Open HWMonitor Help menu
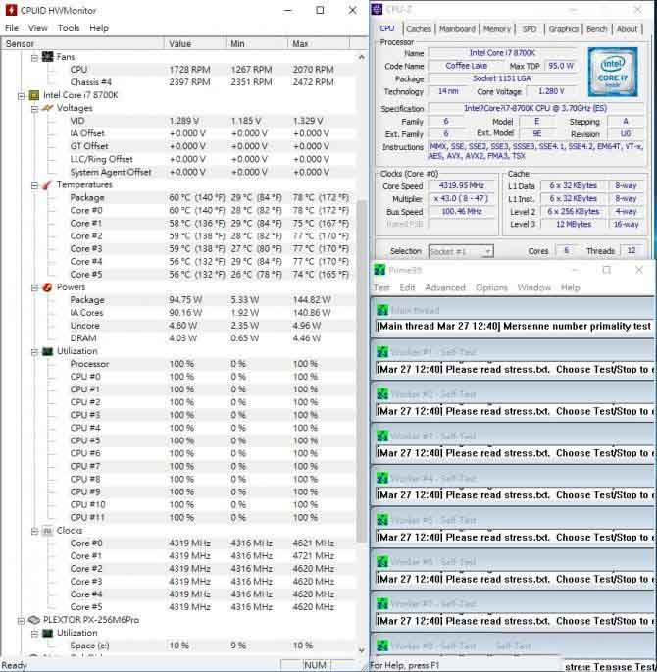 (x=99, y=28)
